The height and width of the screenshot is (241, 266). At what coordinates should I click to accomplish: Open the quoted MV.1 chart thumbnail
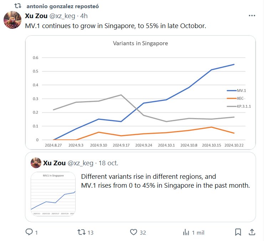tap(53, 194)
